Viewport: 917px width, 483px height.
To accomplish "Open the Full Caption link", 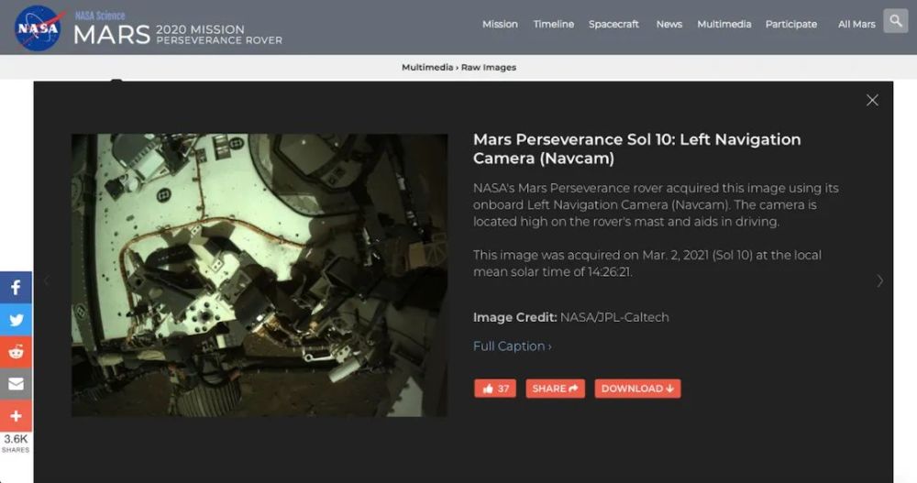I will click(513, 346).
